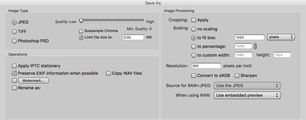The width and height of the screenshot is (306, 120).
Task: Open Source for RAW+JPEG dropdown
Action: pyautogui.click(x=247, y=86)
